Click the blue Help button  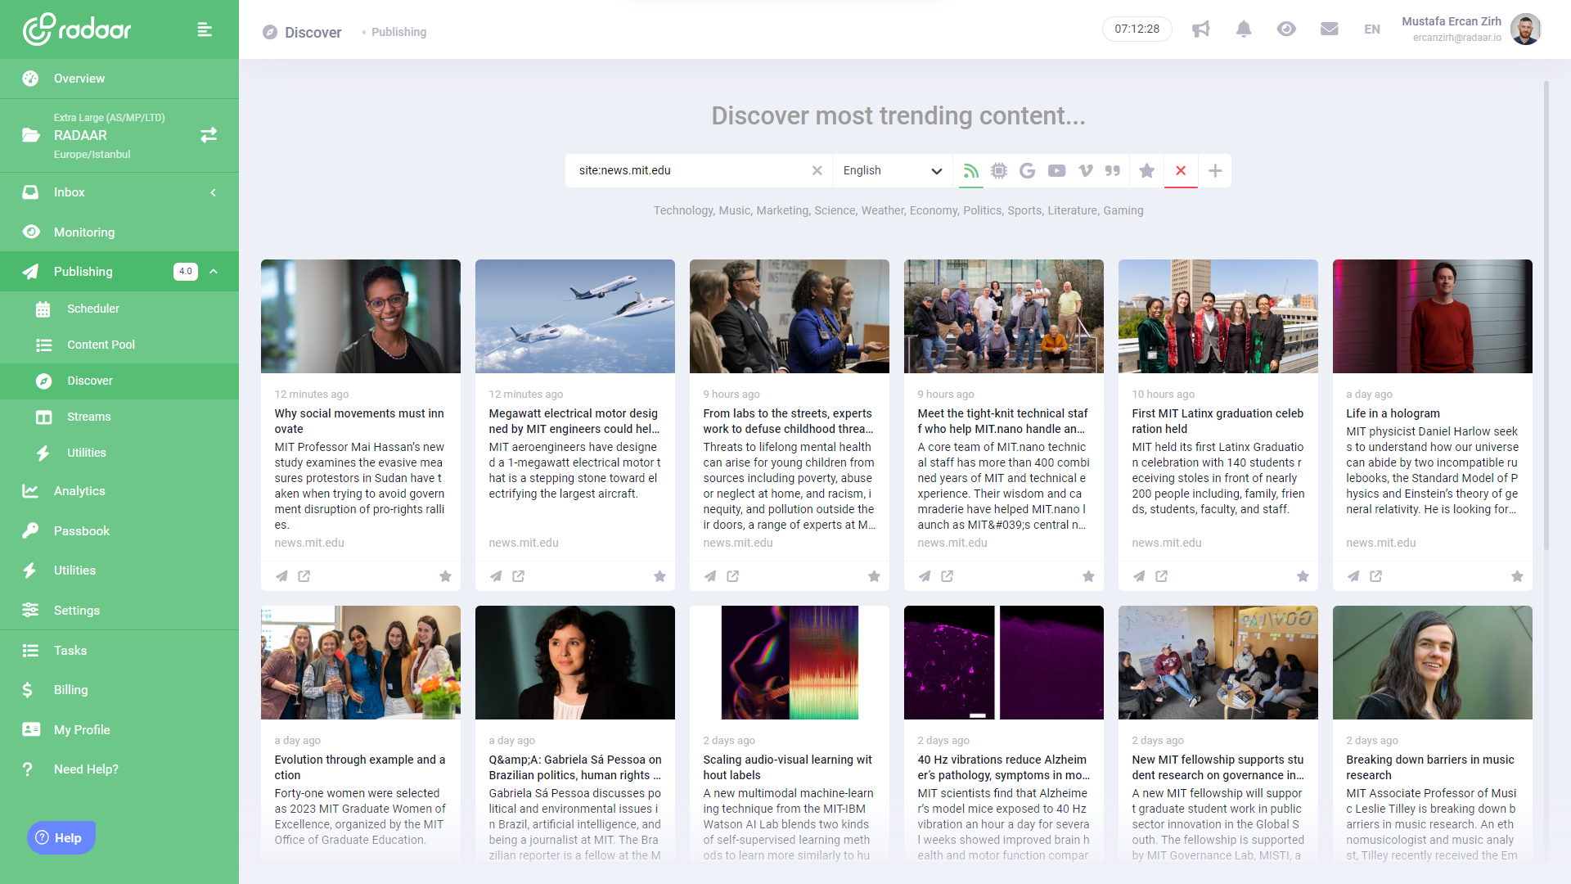61,837
